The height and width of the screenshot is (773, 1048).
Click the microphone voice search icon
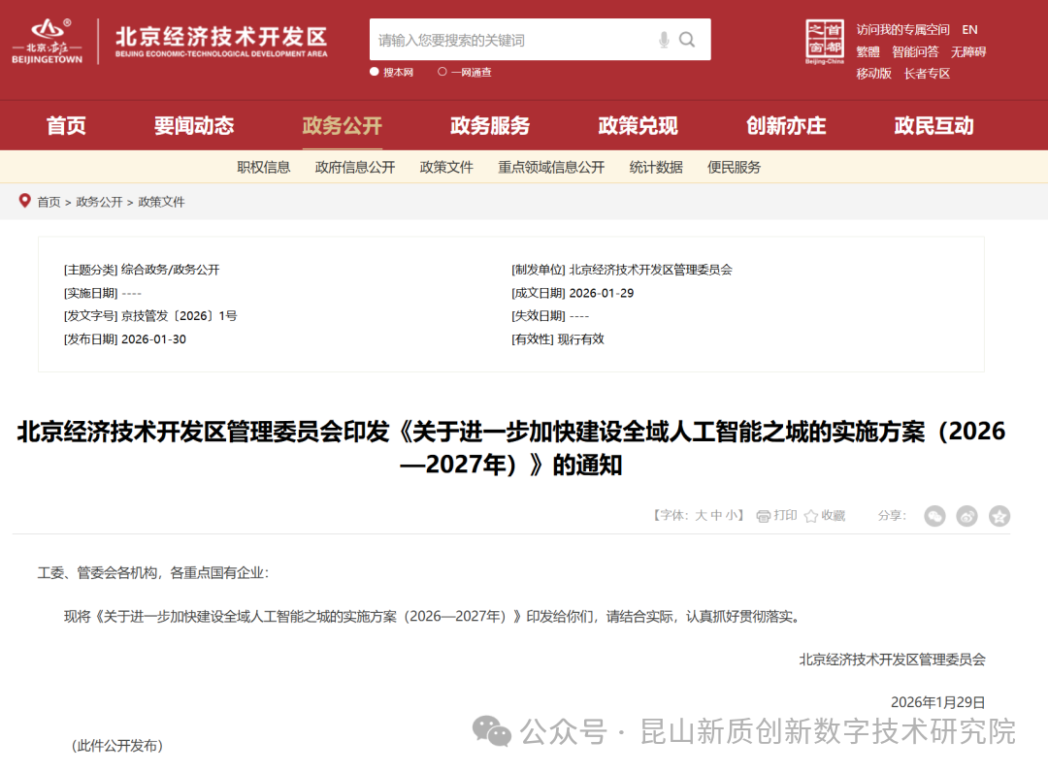(664, 40)
